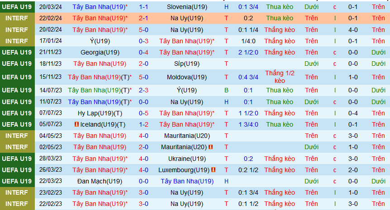This screenshot has height=210, width=390.
Task: Click the half-time score 4-0 on 20/02/24
Action: 353,30
